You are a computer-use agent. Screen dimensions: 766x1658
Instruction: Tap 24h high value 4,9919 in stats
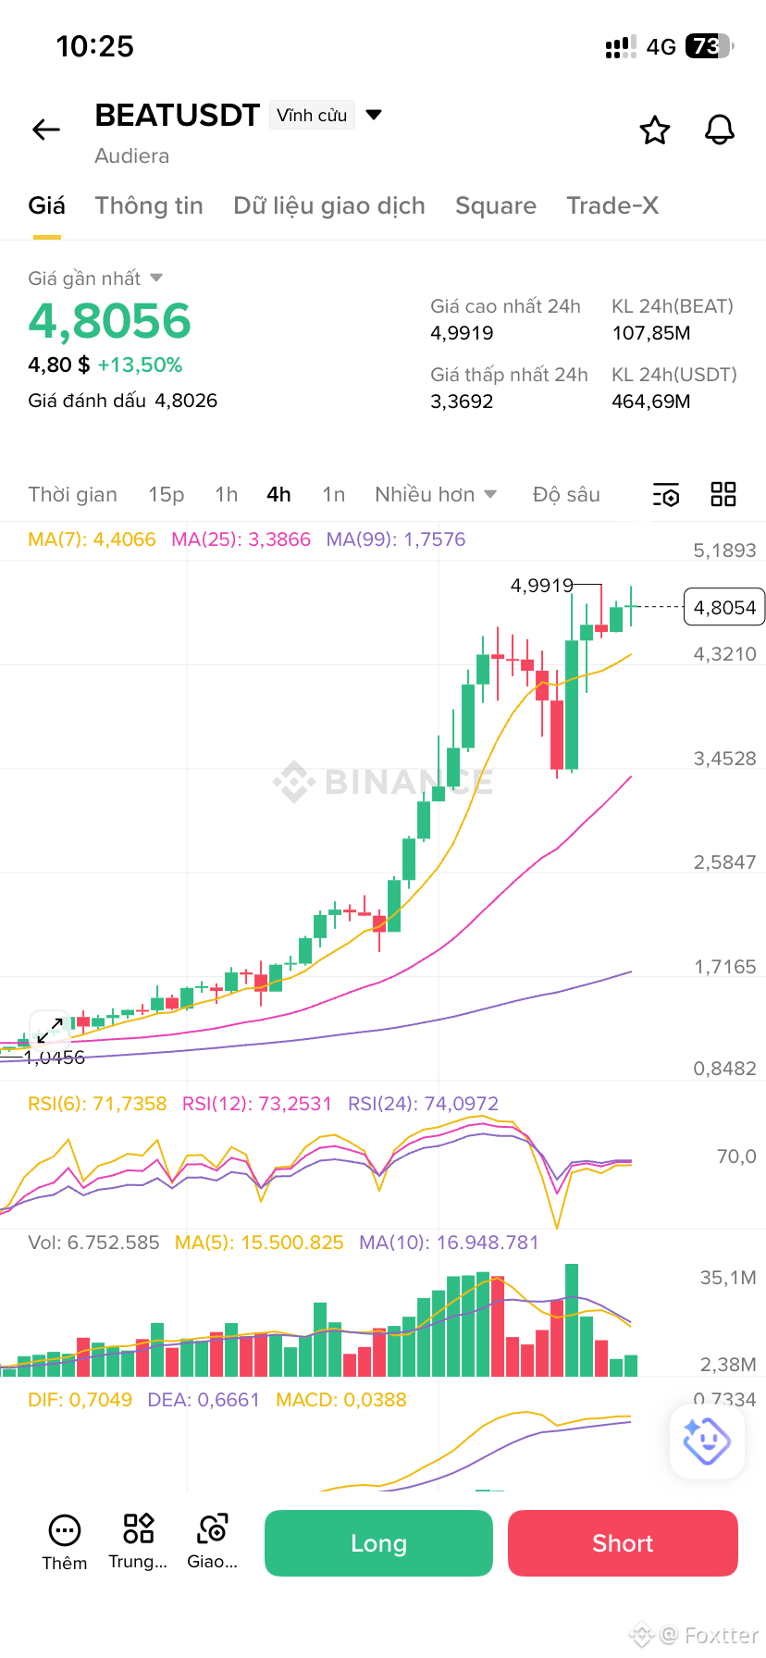[462, 333]
